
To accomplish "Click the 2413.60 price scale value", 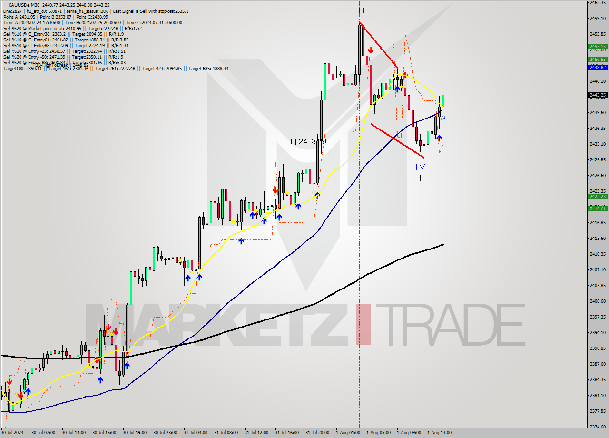I will (x=597, y=238).
